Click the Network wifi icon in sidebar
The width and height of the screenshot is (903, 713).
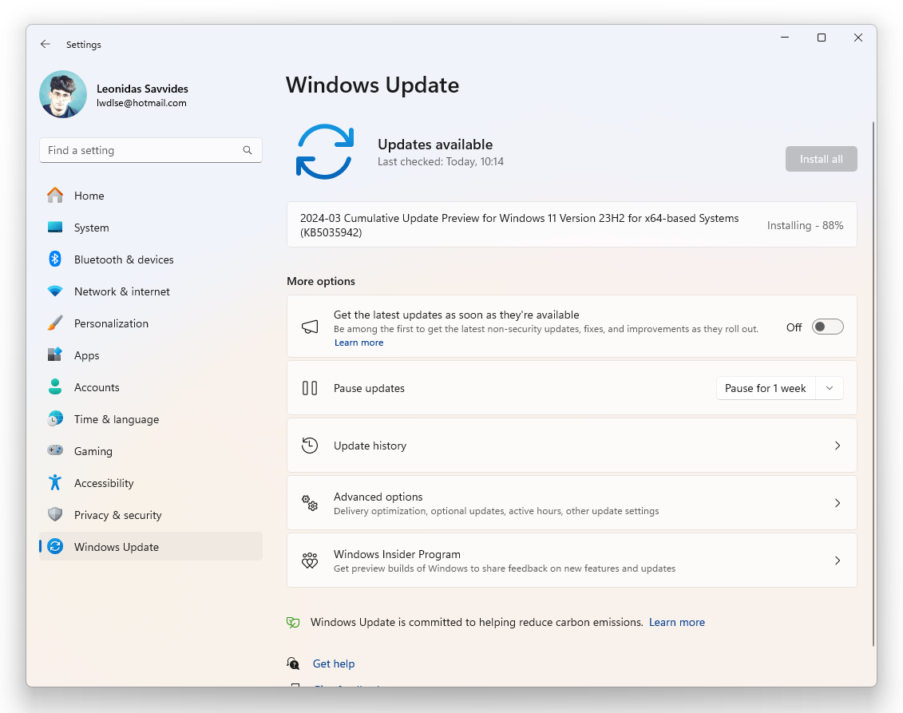coord(55,291)
